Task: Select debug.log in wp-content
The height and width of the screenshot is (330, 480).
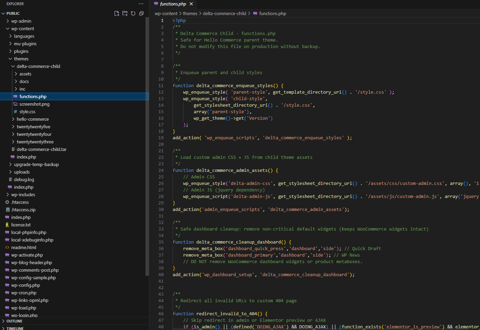Action: pos(24,179)
